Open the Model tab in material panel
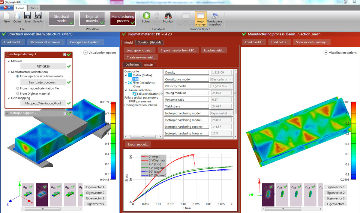This screenshot has width=360, height=213. (129, 42)
